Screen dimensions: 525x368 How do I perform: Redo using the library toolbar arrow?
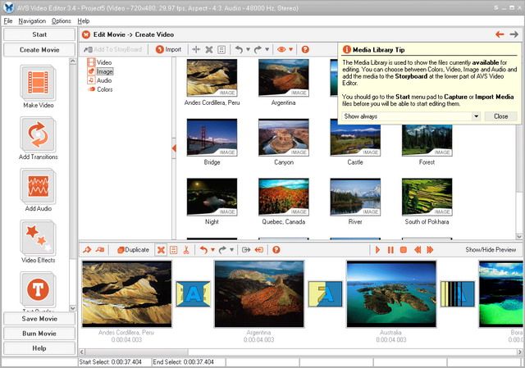258,49
